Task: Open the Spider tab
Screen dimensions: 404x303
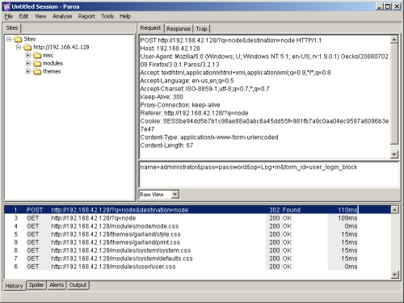Action: (x=36, y=285)
